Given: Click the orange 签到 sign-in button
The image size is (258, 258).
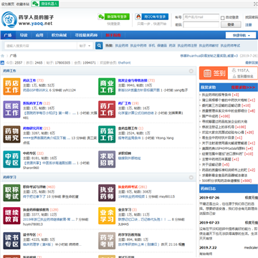Looking at the screenshot, I should point(213,73).
